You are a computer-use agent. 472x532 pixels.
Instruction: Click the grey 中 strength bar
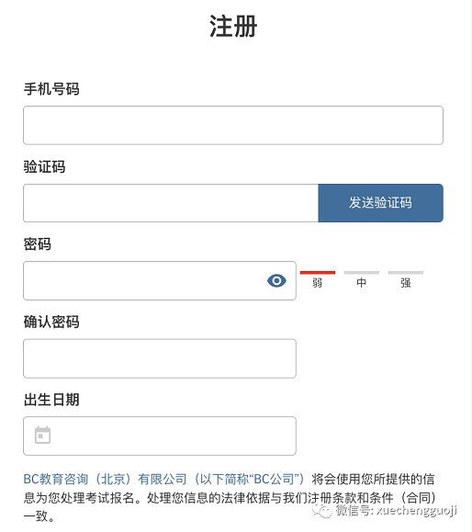[x=362, y=273]
